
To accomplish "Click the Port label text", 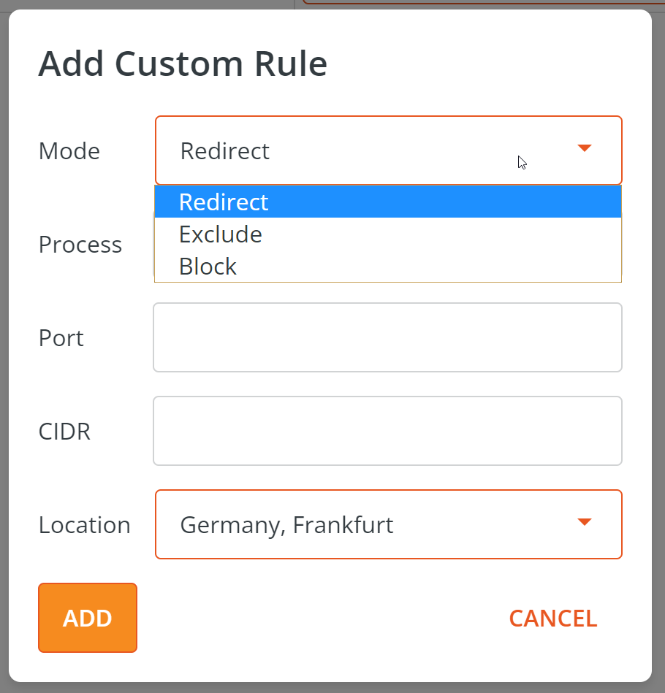I will (60, 337).
